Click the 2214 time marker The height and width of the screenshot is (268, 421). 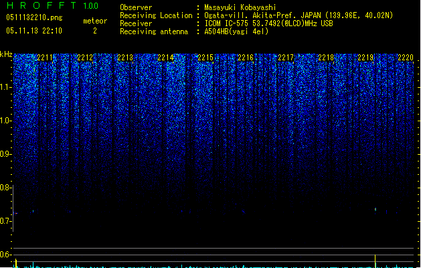point(165,58)
